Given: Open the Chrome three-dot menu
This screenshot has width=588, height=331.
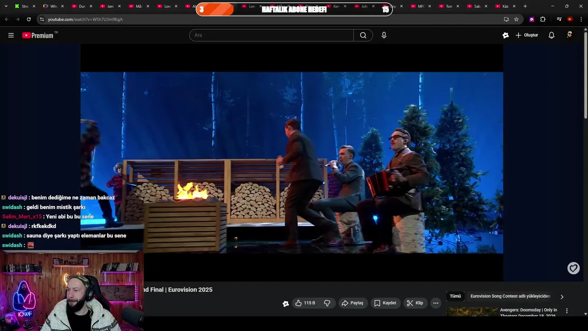Looking at the screenshot, I should pos(582,19).
